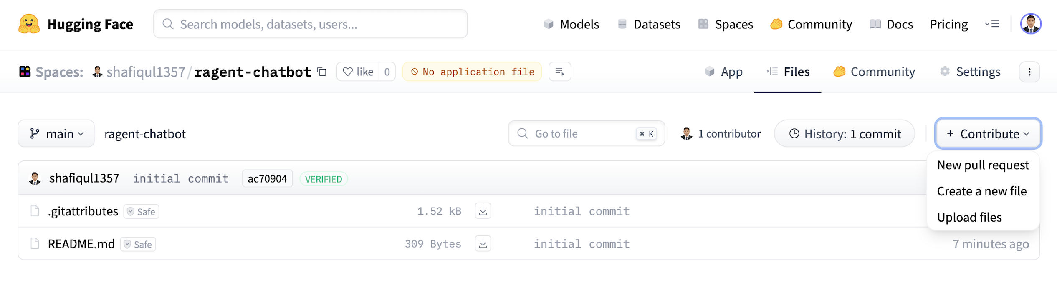Open the user profile avatar menu
The height and width of the screenshot is (295, 1057).
coord(1031,24)
